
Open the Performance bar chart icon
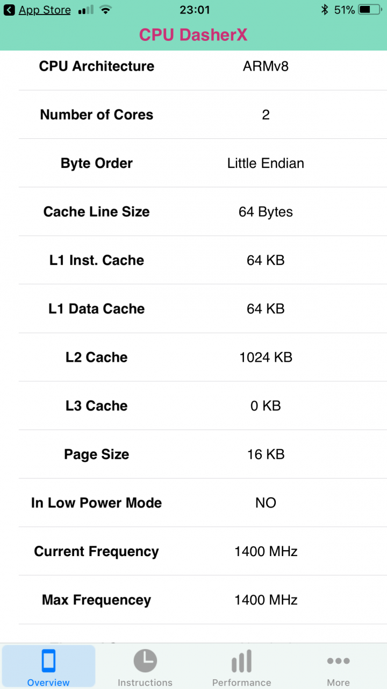[x=242, y=661]
